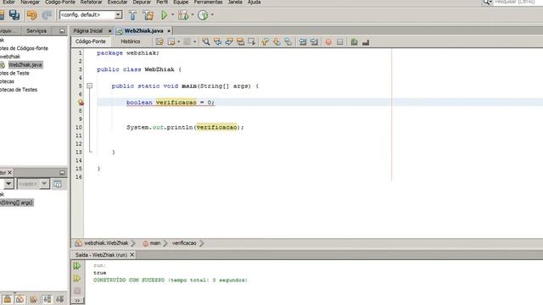
Task: Expand the output panel side toolbar chevron
Action: 77,301
